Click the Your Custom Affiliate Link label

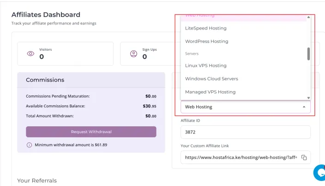(205, 145)
